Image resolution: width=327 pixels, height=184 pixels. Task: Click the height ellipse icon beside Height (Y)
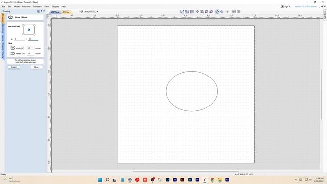click(12, 53)
